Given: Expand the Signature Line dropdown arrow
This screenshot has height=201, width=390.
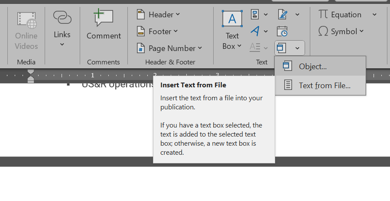Looking at the screenshot, I should point(297,15).
